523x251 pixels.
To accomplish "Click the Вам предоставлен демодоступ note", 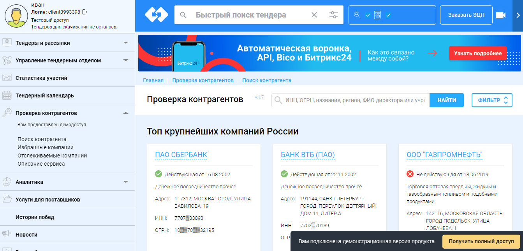I will (x=52, y=125).
